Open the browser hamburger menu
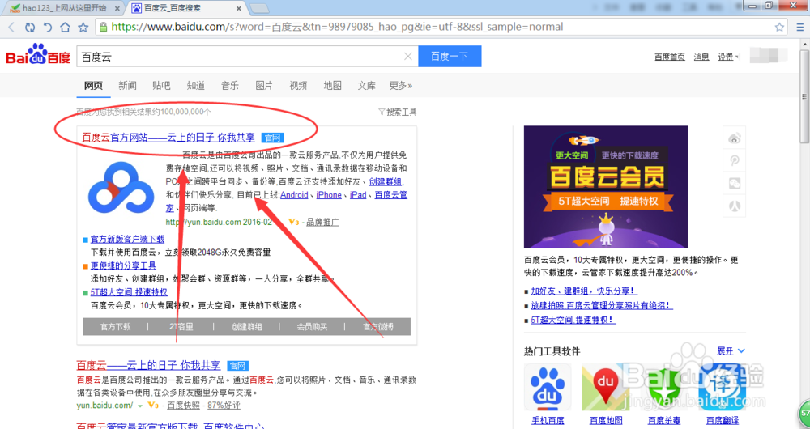 799,28
